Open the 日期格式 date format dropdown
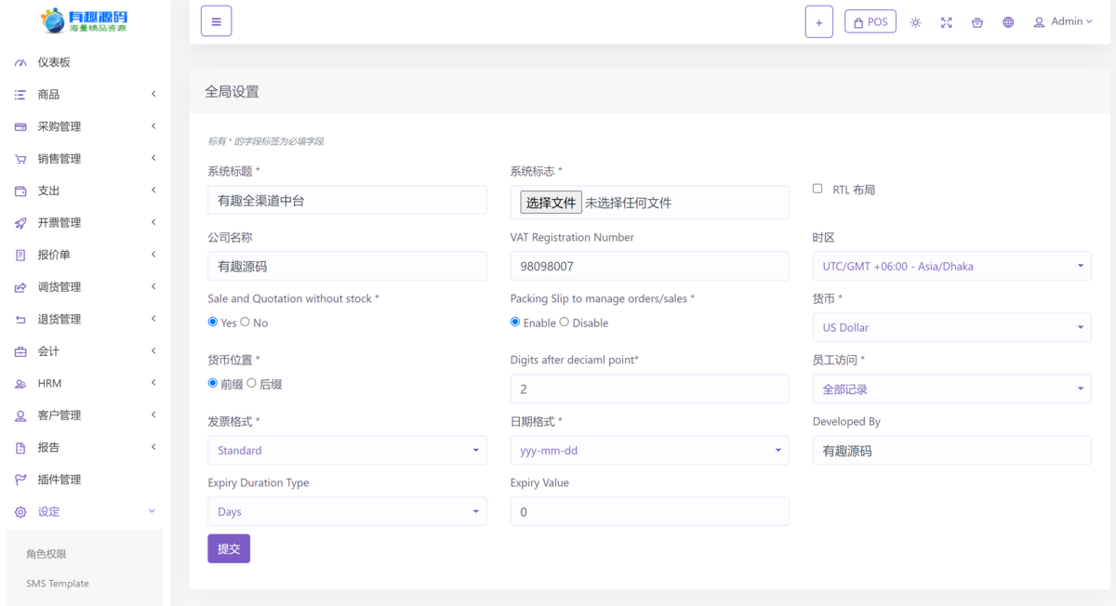 click(649, 450)
